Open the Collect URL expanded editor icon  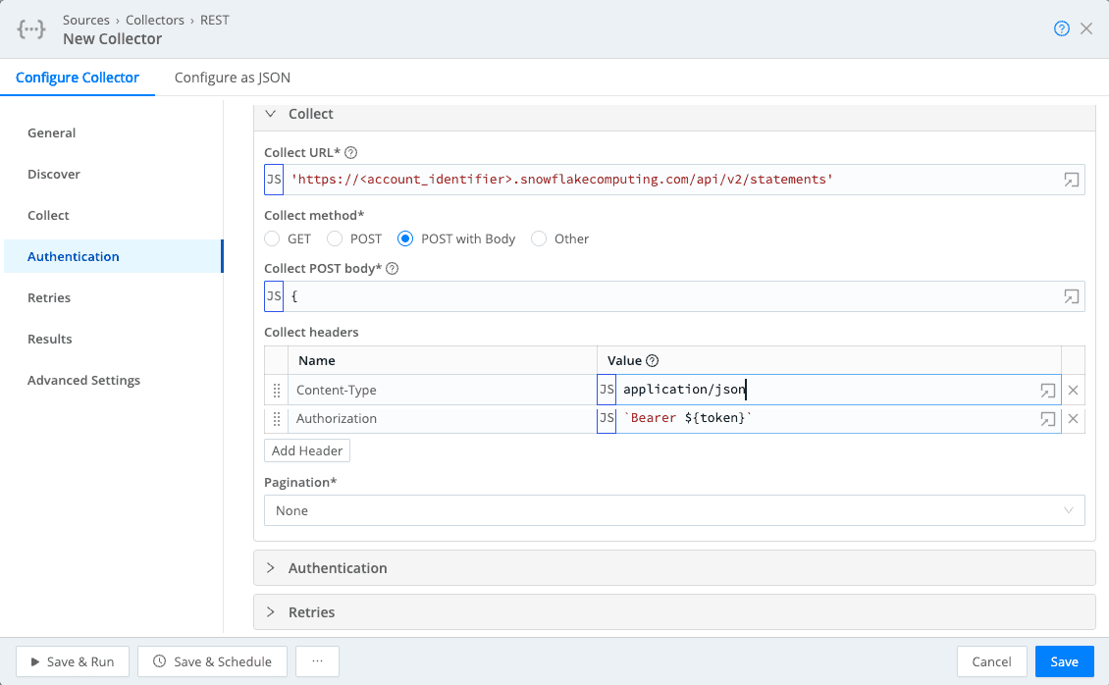pyautogui.click(x=1072, y=180)
